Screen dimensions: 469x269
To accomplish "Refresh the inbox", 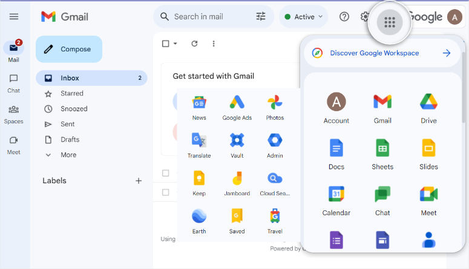I will [x=194, y=44].
